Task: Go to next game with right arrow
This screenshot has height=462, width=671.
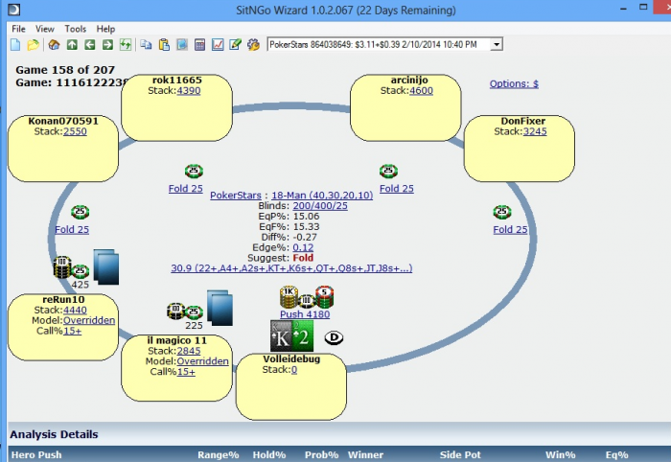Action: point(107,44)
